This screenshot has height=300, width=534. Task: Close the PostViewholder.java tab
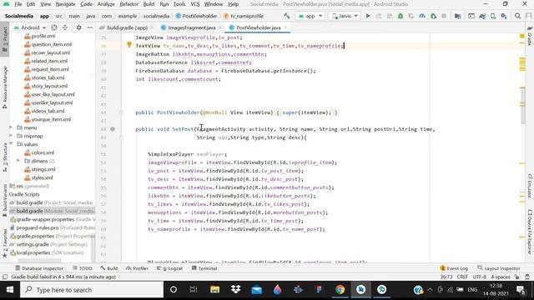pos(285,27)
